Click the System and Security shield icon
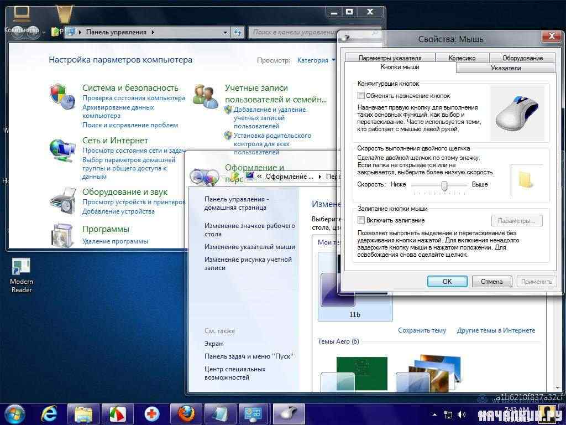The image size is (566, 425). pos(62,96)
